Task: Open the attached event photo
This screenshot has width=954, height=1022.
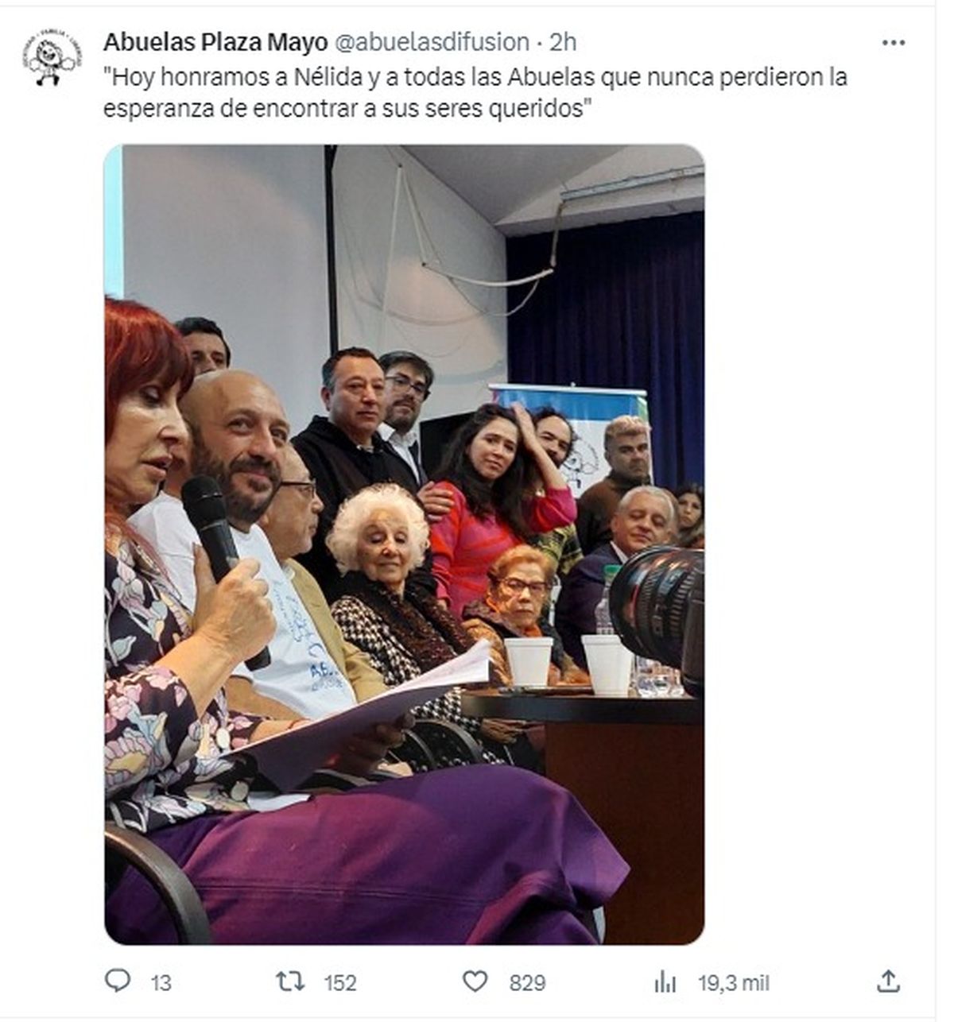Action: [404, 544]
